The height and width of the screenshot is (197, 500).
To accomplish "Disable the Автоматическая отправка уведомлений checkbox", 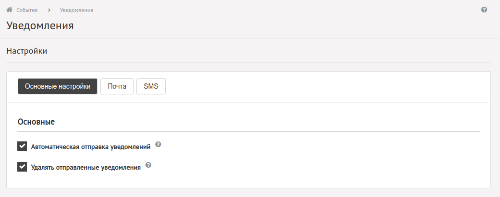I will click(x=22, y=146).
